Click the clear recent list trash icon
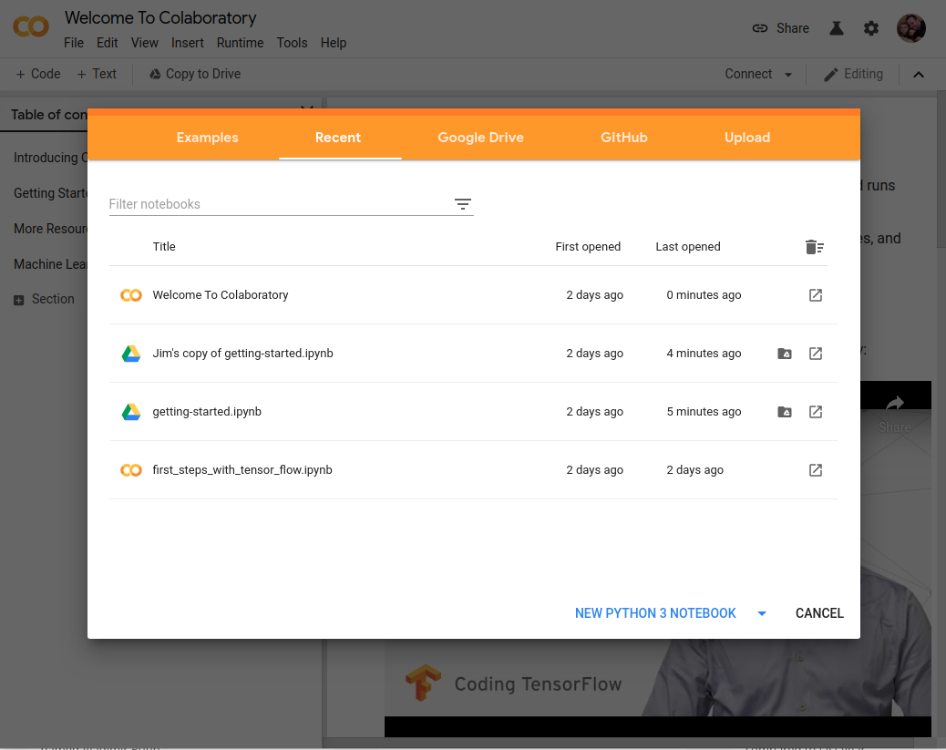 (x=814, y=247)
